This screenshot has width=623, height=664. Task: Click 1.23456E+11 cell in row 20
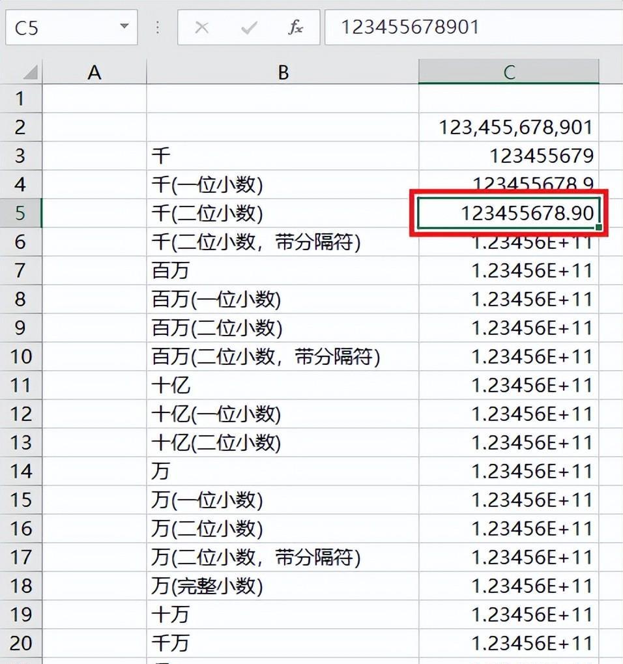(x=509, y=643)
